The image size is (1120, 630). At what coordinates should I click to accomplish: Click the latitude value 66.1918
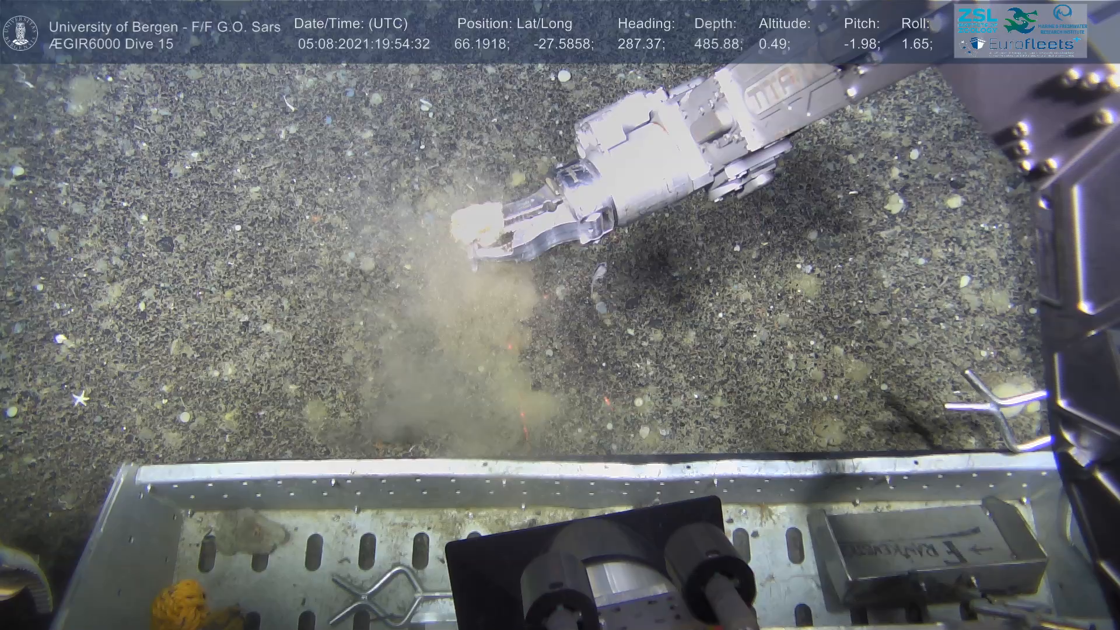(481, 44)
